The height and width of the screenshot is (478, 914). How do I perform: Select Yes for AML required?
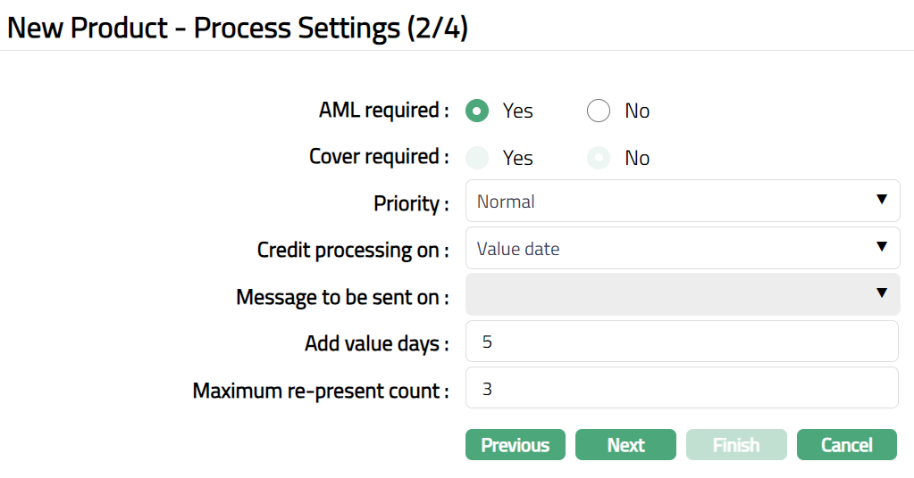tap(478, 111)
